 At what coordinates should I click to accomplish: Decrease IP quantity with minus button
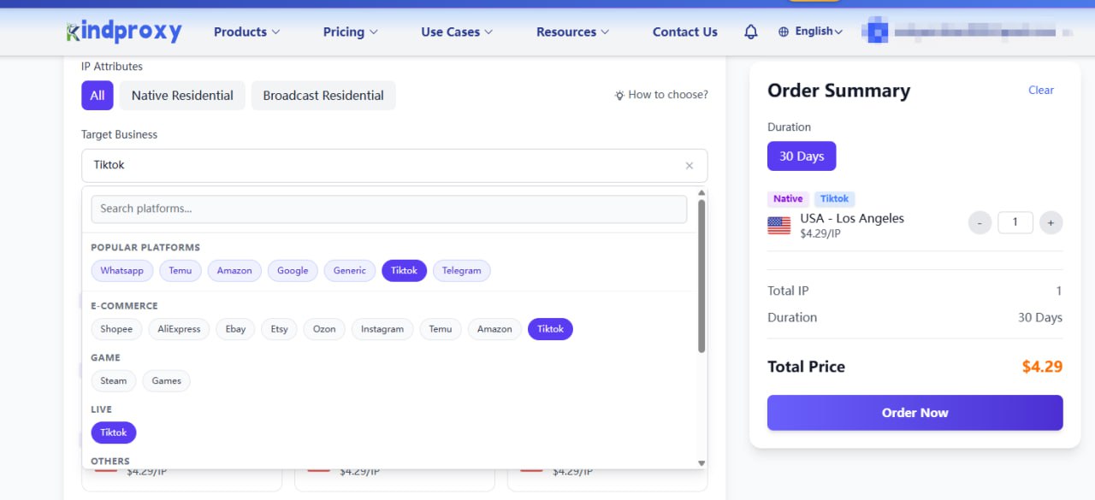980,223
